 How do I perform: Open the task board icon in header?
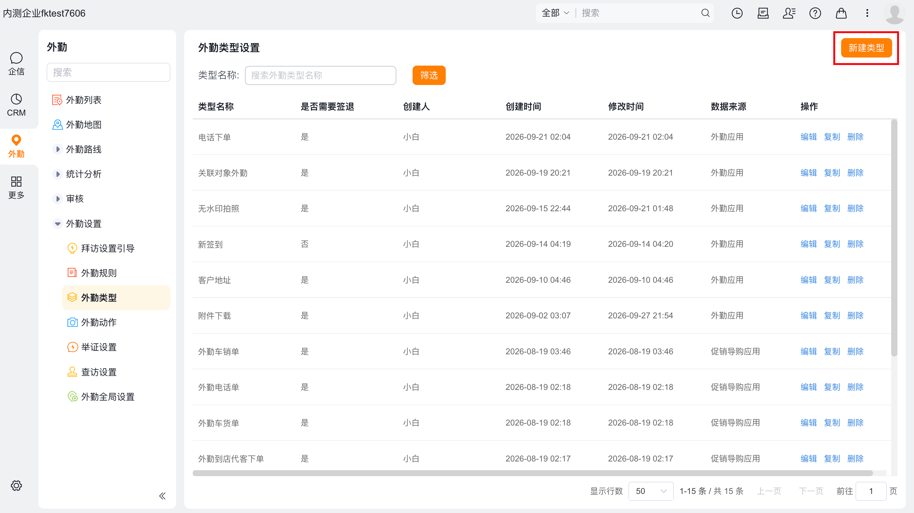pos(763,13)
